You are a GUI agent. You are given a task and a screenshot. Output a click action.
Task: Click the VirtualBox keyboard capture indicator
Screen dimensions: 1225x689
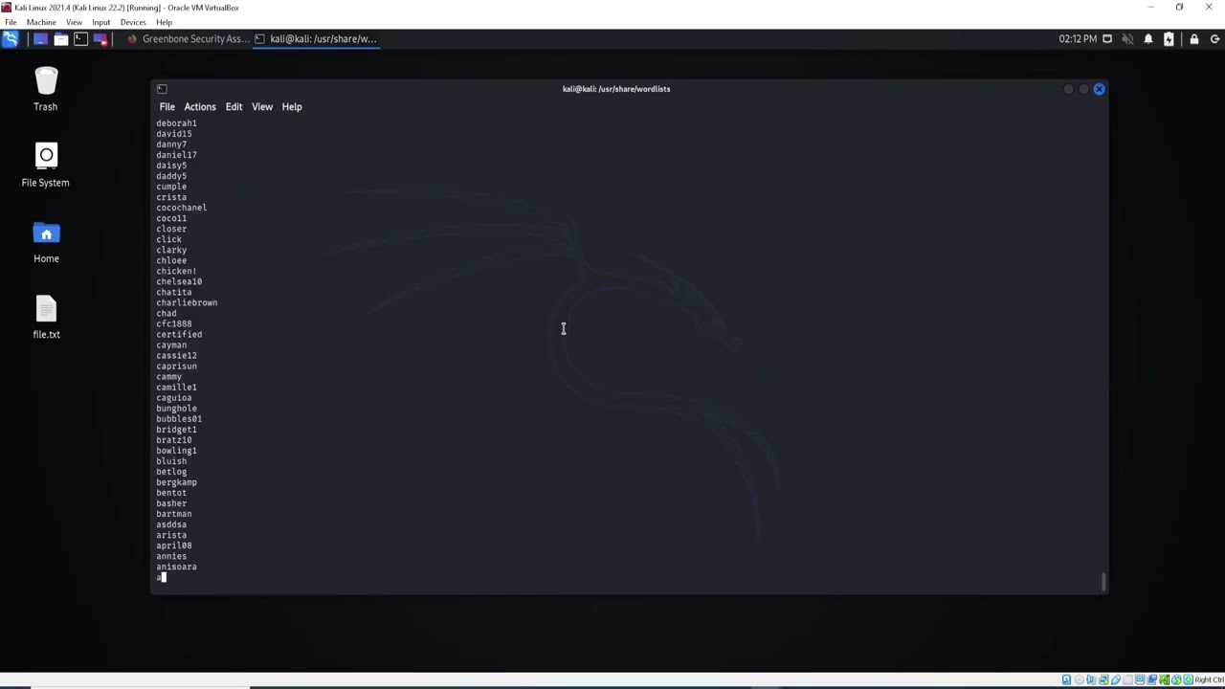1189,679
